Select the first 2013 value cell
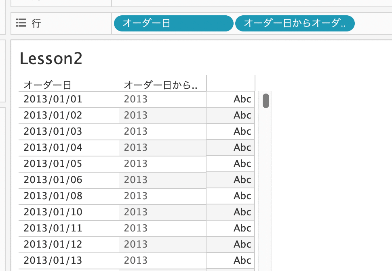Screen dimensions: 392x271 tap(135, 99)
